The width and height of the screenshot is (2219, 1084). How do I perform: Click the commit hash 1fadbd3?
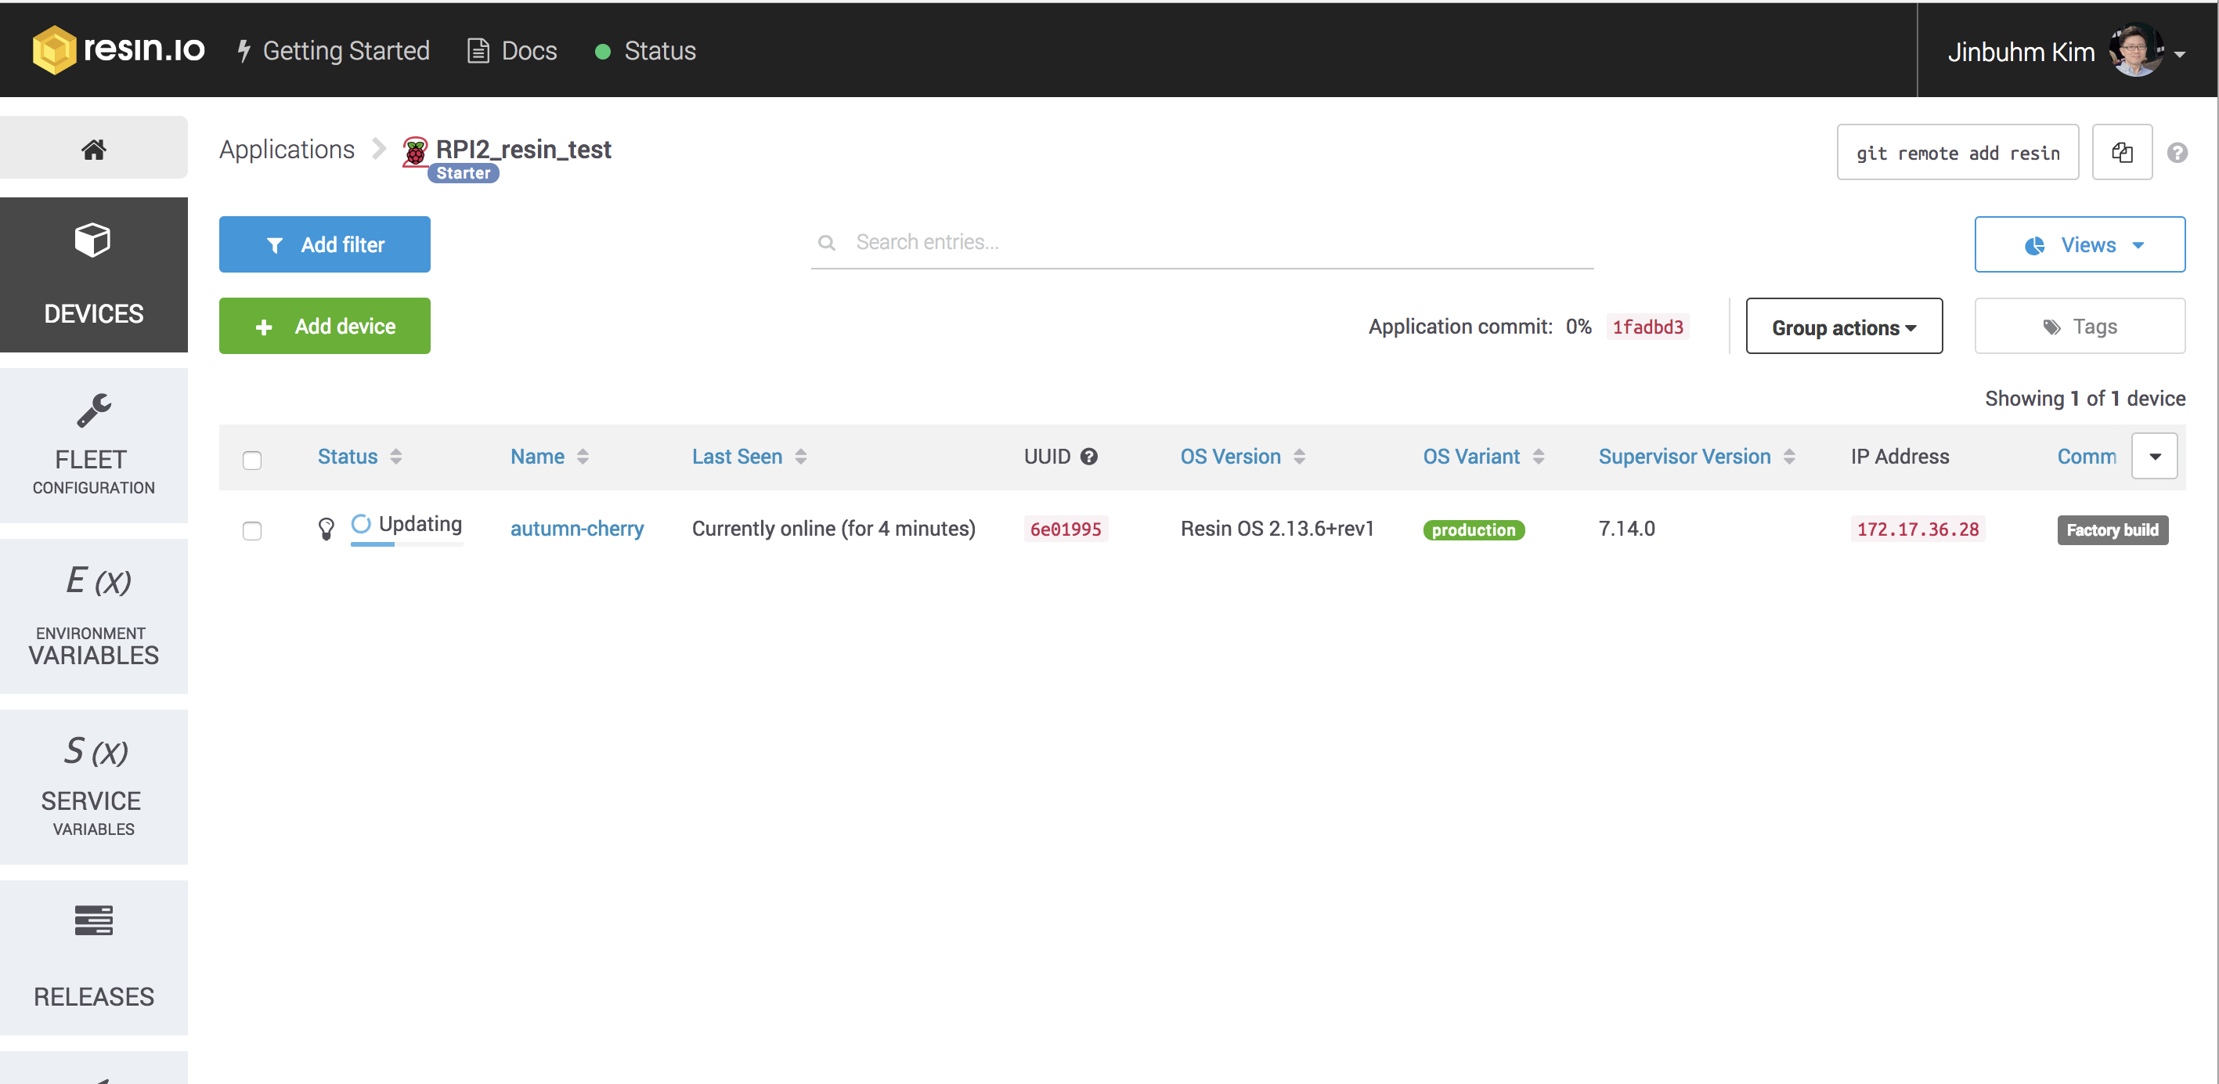click(x=1647, y=327)
